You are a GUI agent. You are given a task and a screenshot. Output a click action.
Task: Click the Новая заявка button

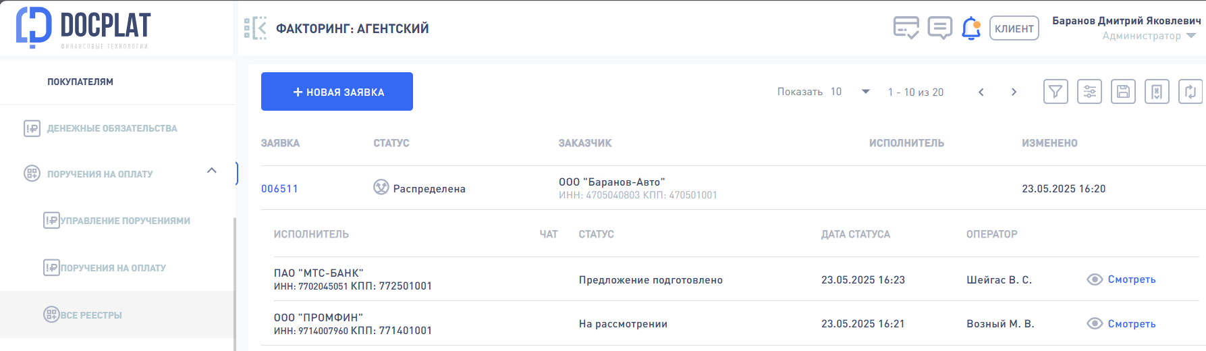point(337,92)
